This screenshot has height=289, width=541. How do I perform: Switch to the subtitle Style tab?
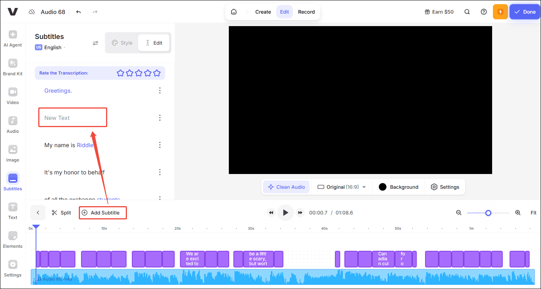click(122, 43)
